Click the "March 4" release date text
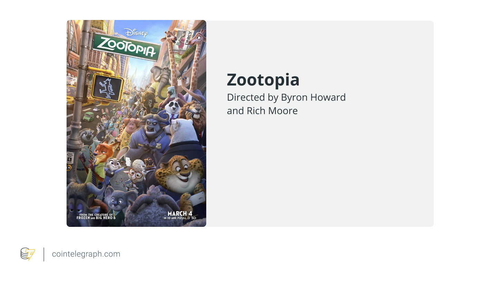 tap(180, 214)
